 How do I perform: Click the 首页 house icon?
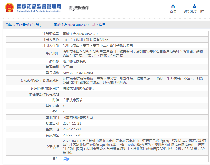[x=173, y=6]
